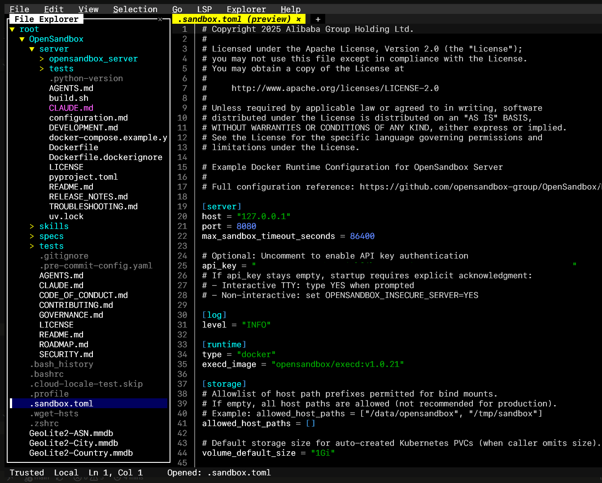Open GeoLite2-ASN.mmdb file

point(71,433)
